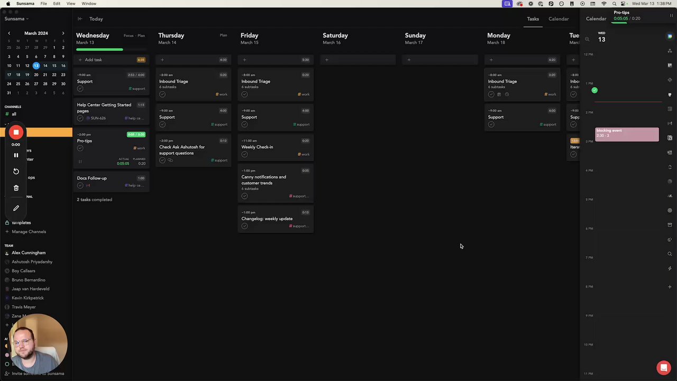Click the zoom magnifier beside WED 13
The image size is (677, 381).
tap(587, 39)
